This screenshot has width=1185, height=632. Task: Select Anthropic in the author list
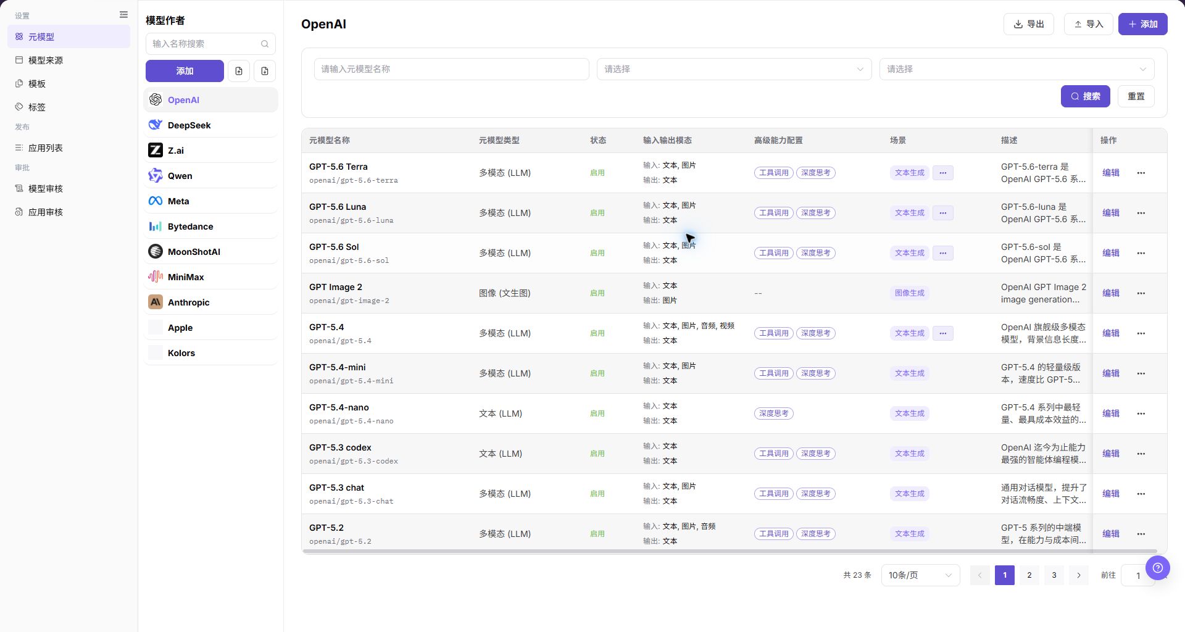210,302
